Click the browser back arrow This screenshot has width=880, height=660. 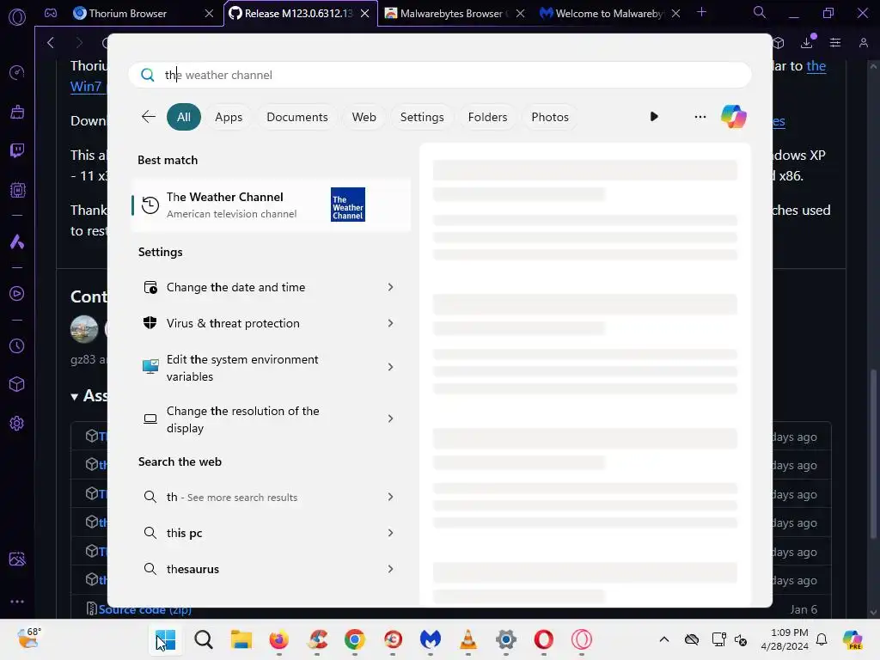tap(51, 43)
